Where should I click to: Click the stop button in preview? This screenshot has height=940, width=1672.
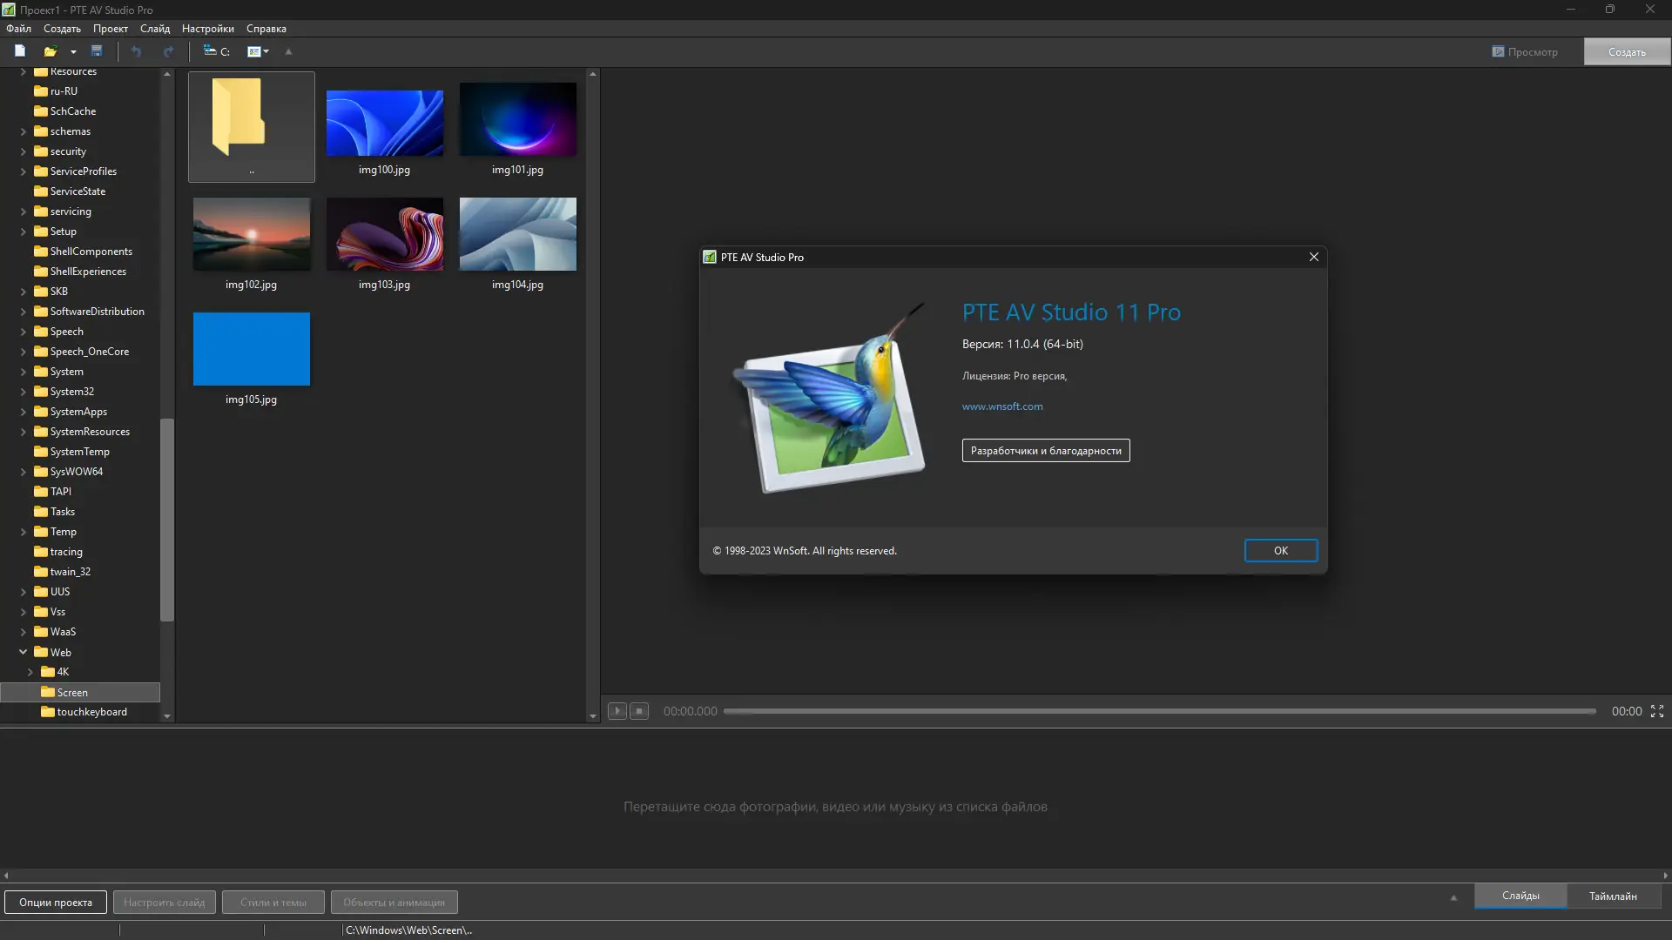pyautogui.click(x=639, y=711)
